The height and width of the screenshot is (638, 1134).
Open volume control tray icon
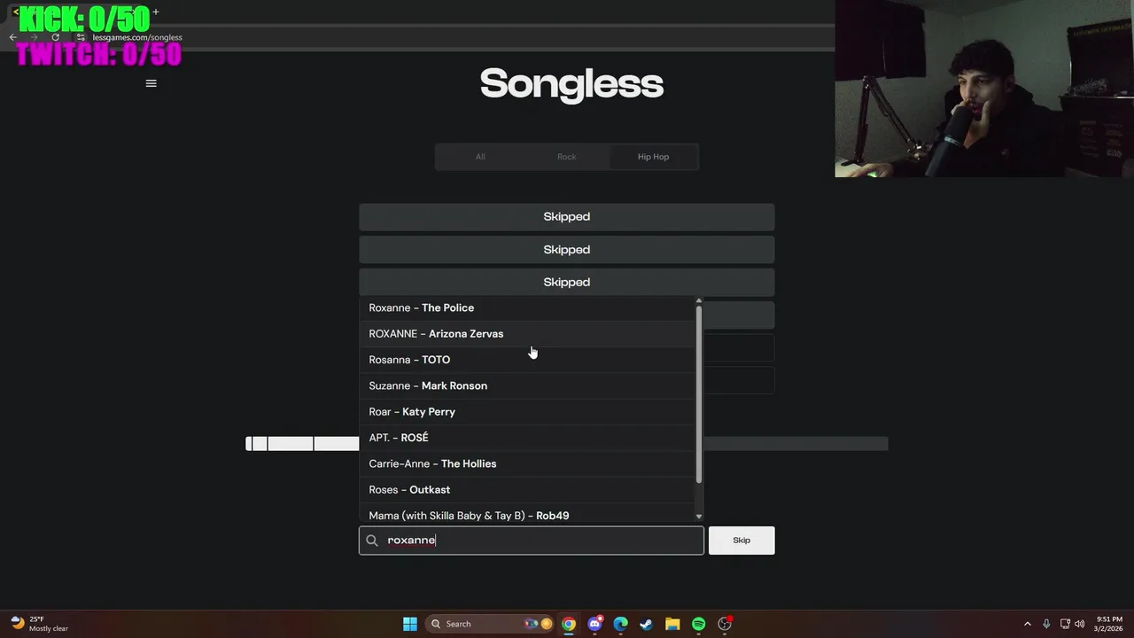[1080, 624]
